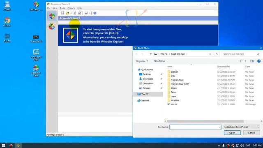Click the Search Local Disk (C:) field

click(x=241, y=54)
